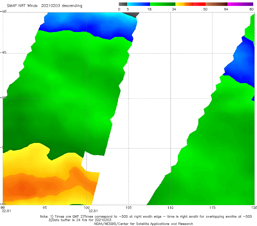Click the swath time '22:51' under longitude 90
This screenshot has width=257, height=226.
[6, 211]
